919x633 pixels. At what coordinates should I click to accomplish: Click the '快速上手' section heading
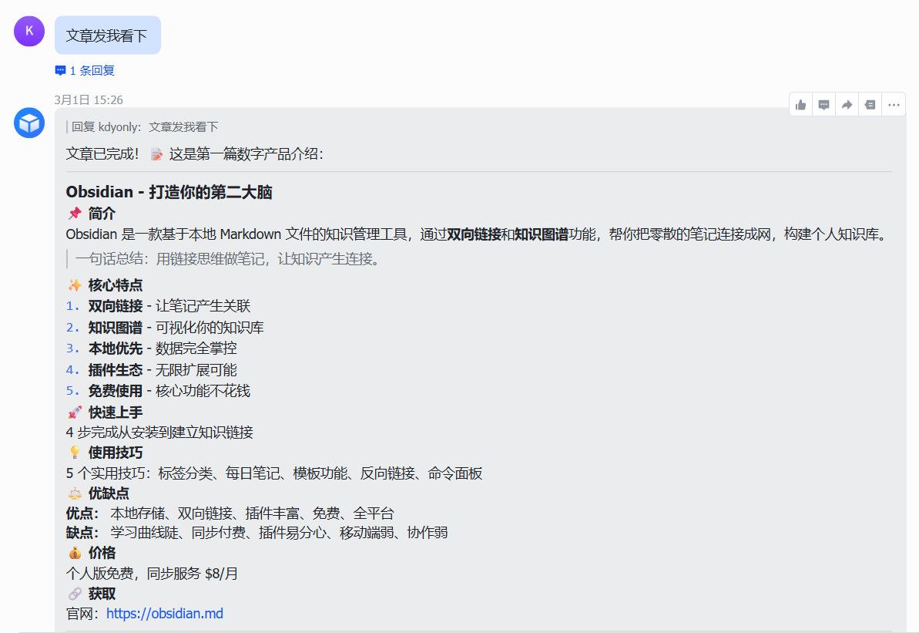tap(116, 412)
